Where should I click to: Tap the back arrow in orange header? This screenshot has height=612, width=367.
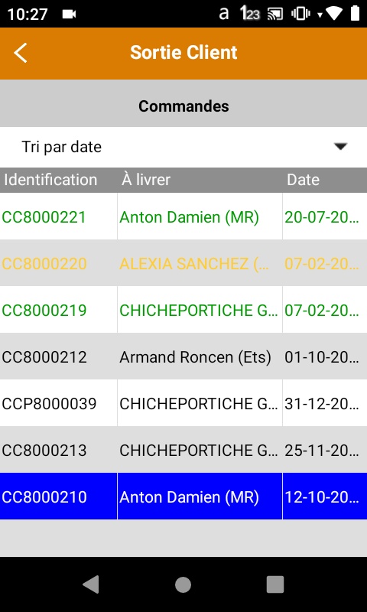click(x=21, y=53)
